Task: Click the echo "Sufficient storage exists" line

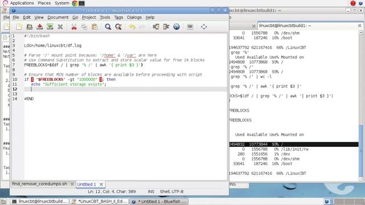Action: [68, 84]
